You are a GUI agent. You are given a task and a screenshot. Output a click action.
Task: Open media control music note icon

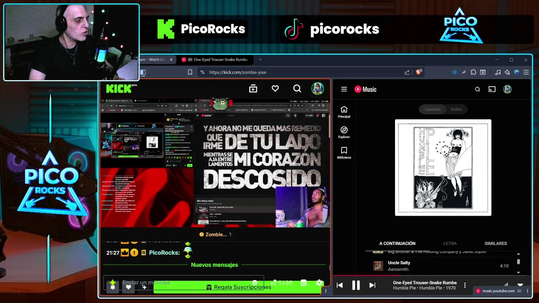pos(498,72)
